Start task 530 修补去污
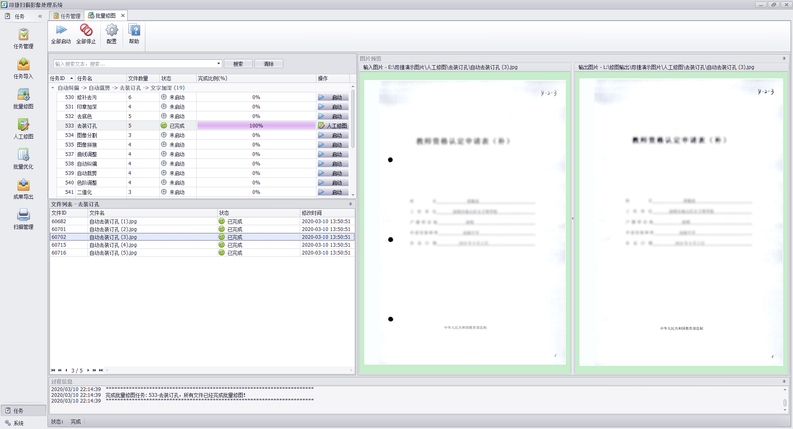The image size is (793, 429). coord(333,97)
